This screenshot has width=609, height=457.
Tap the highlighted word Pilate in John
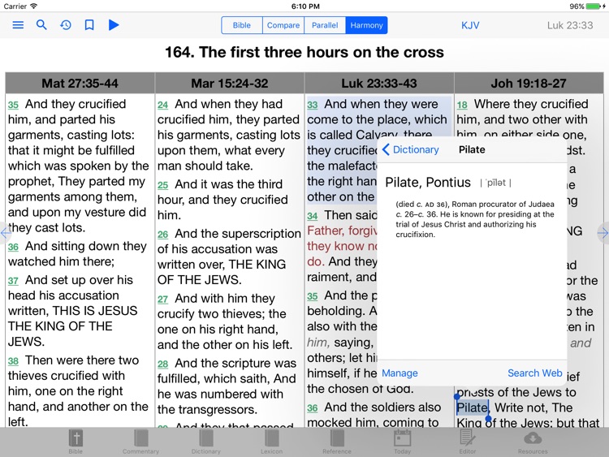(x=472, y=407)
